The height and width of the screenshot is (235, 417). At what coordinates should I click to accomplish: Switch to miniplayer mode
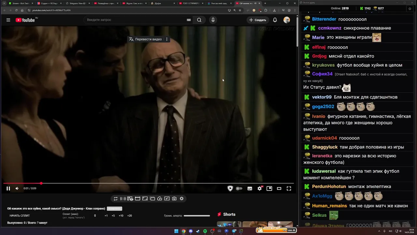click(269, 188)
